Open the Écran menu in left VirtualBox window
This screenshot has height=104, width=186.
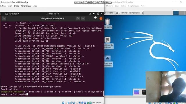tap(10, 6)
